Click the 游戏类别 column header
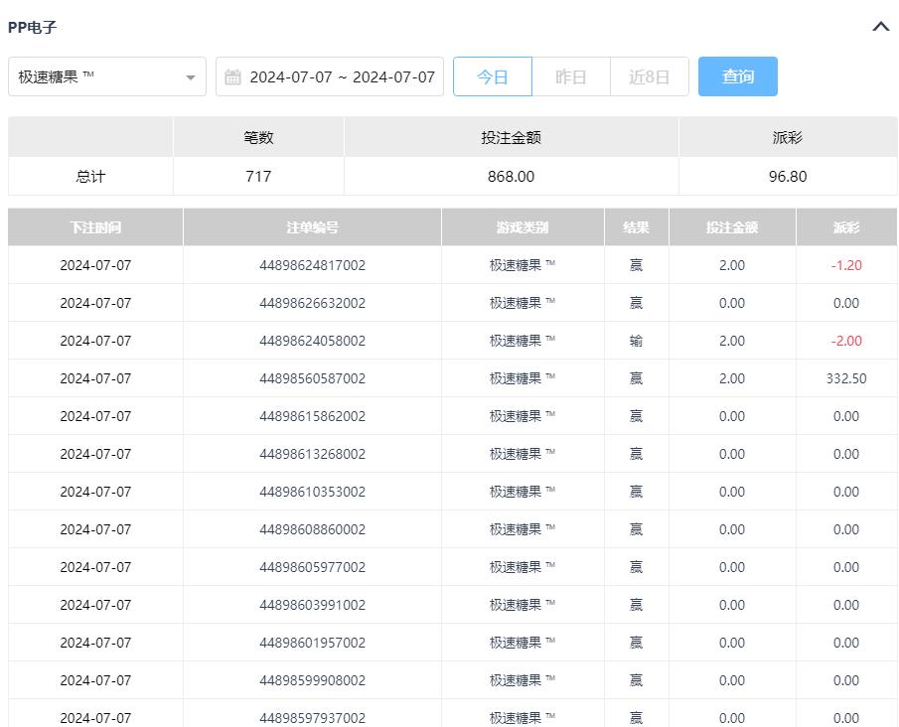 [x=523, y=227]
